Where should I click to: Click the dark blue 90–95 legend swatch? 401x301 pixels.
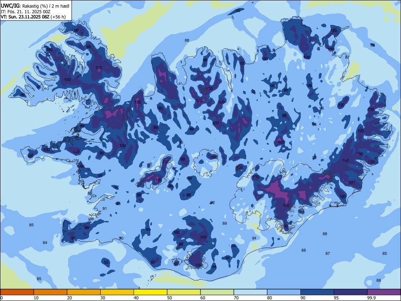(x=317, y=292)
